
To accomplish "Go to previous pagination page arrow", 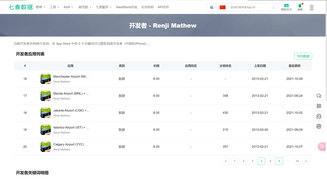I will tap(226, 161).
